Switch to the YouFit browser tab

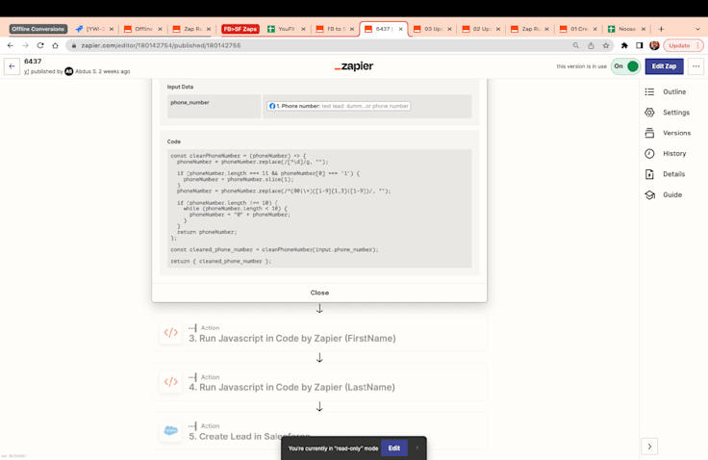(287, 29)
